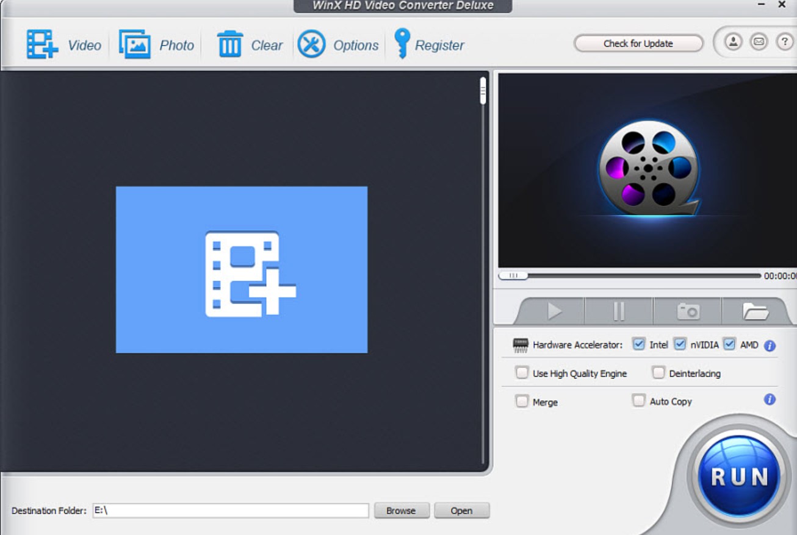Viewport: 797px width, 535px height.
Task: Play the preview video
Action: 554,311
